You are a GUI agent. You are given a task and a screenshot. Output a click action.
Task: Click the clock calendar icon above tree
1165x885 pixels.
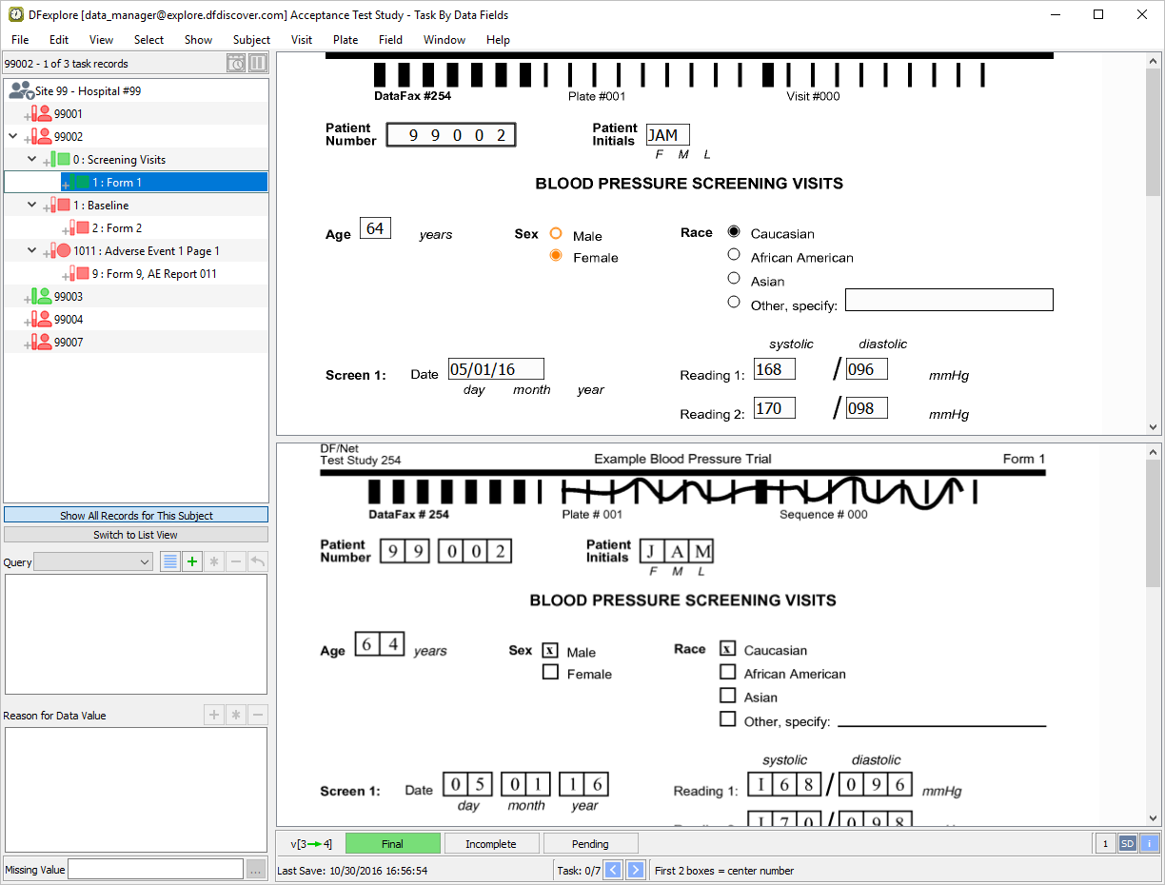pos(236,64)
